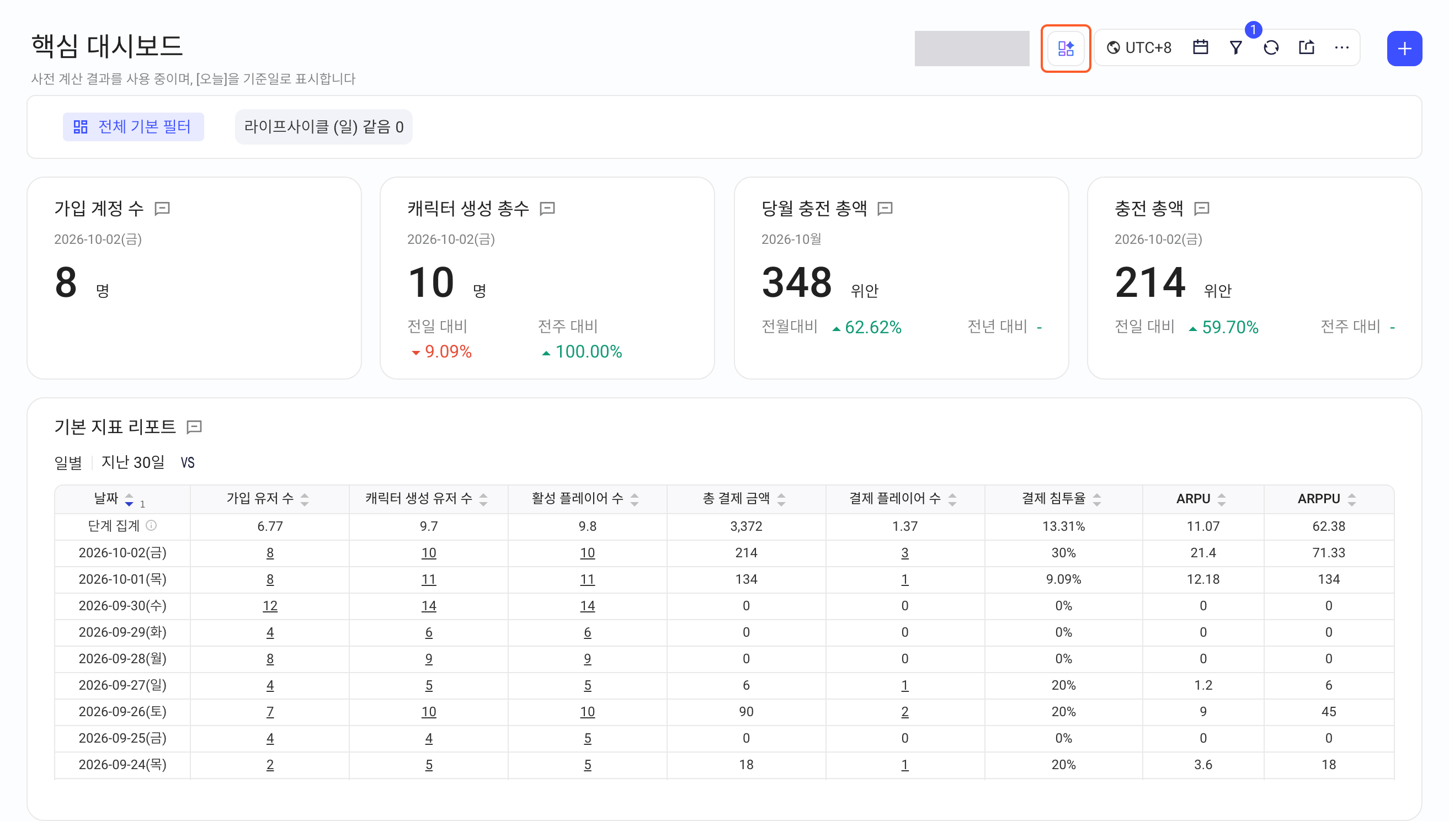The image size is (1449, 821).
Task: Open the note icon beside 기본 지표 리포트
Action: (x=195, y=427)
